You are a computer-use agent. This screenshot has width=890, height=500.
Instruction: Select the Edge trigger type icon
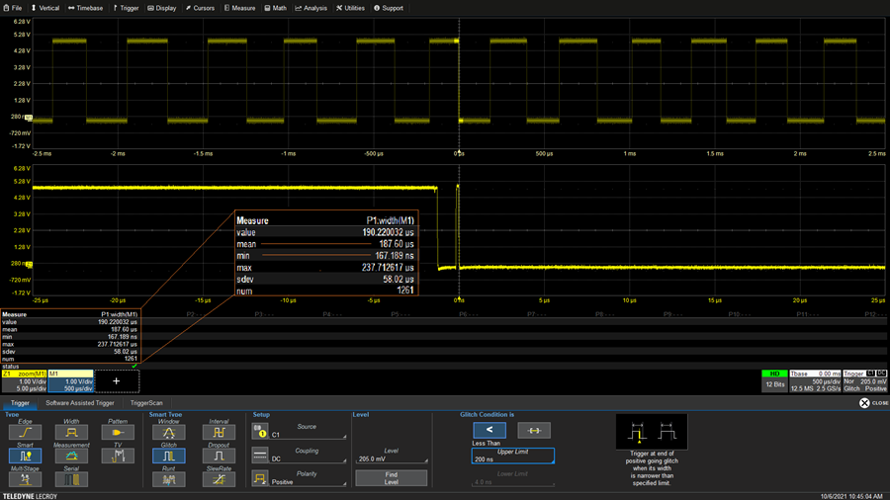[25, 432]
